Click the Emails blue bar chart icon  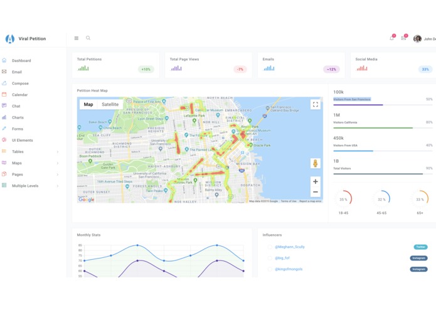tap(269, 68)
